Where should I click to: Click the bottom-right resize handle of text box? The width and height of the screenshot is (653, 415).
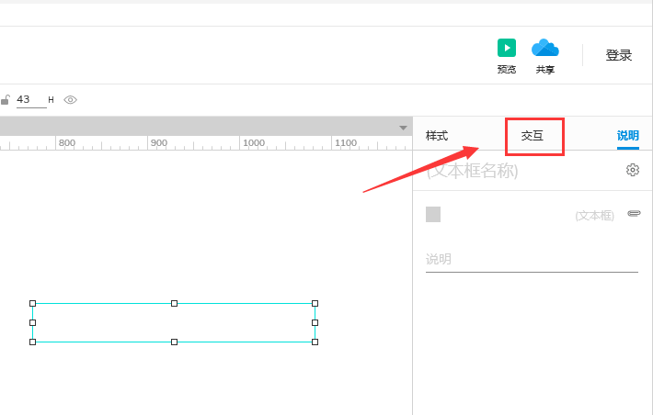[x=315, y=342]
